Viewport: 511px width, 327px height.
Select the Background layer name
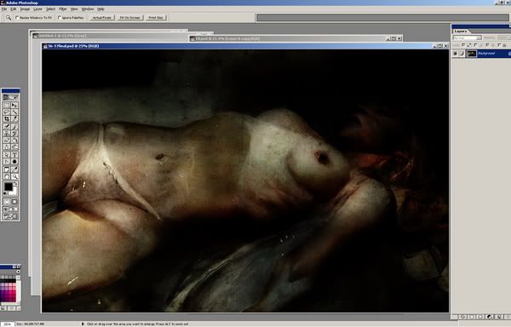486,54
